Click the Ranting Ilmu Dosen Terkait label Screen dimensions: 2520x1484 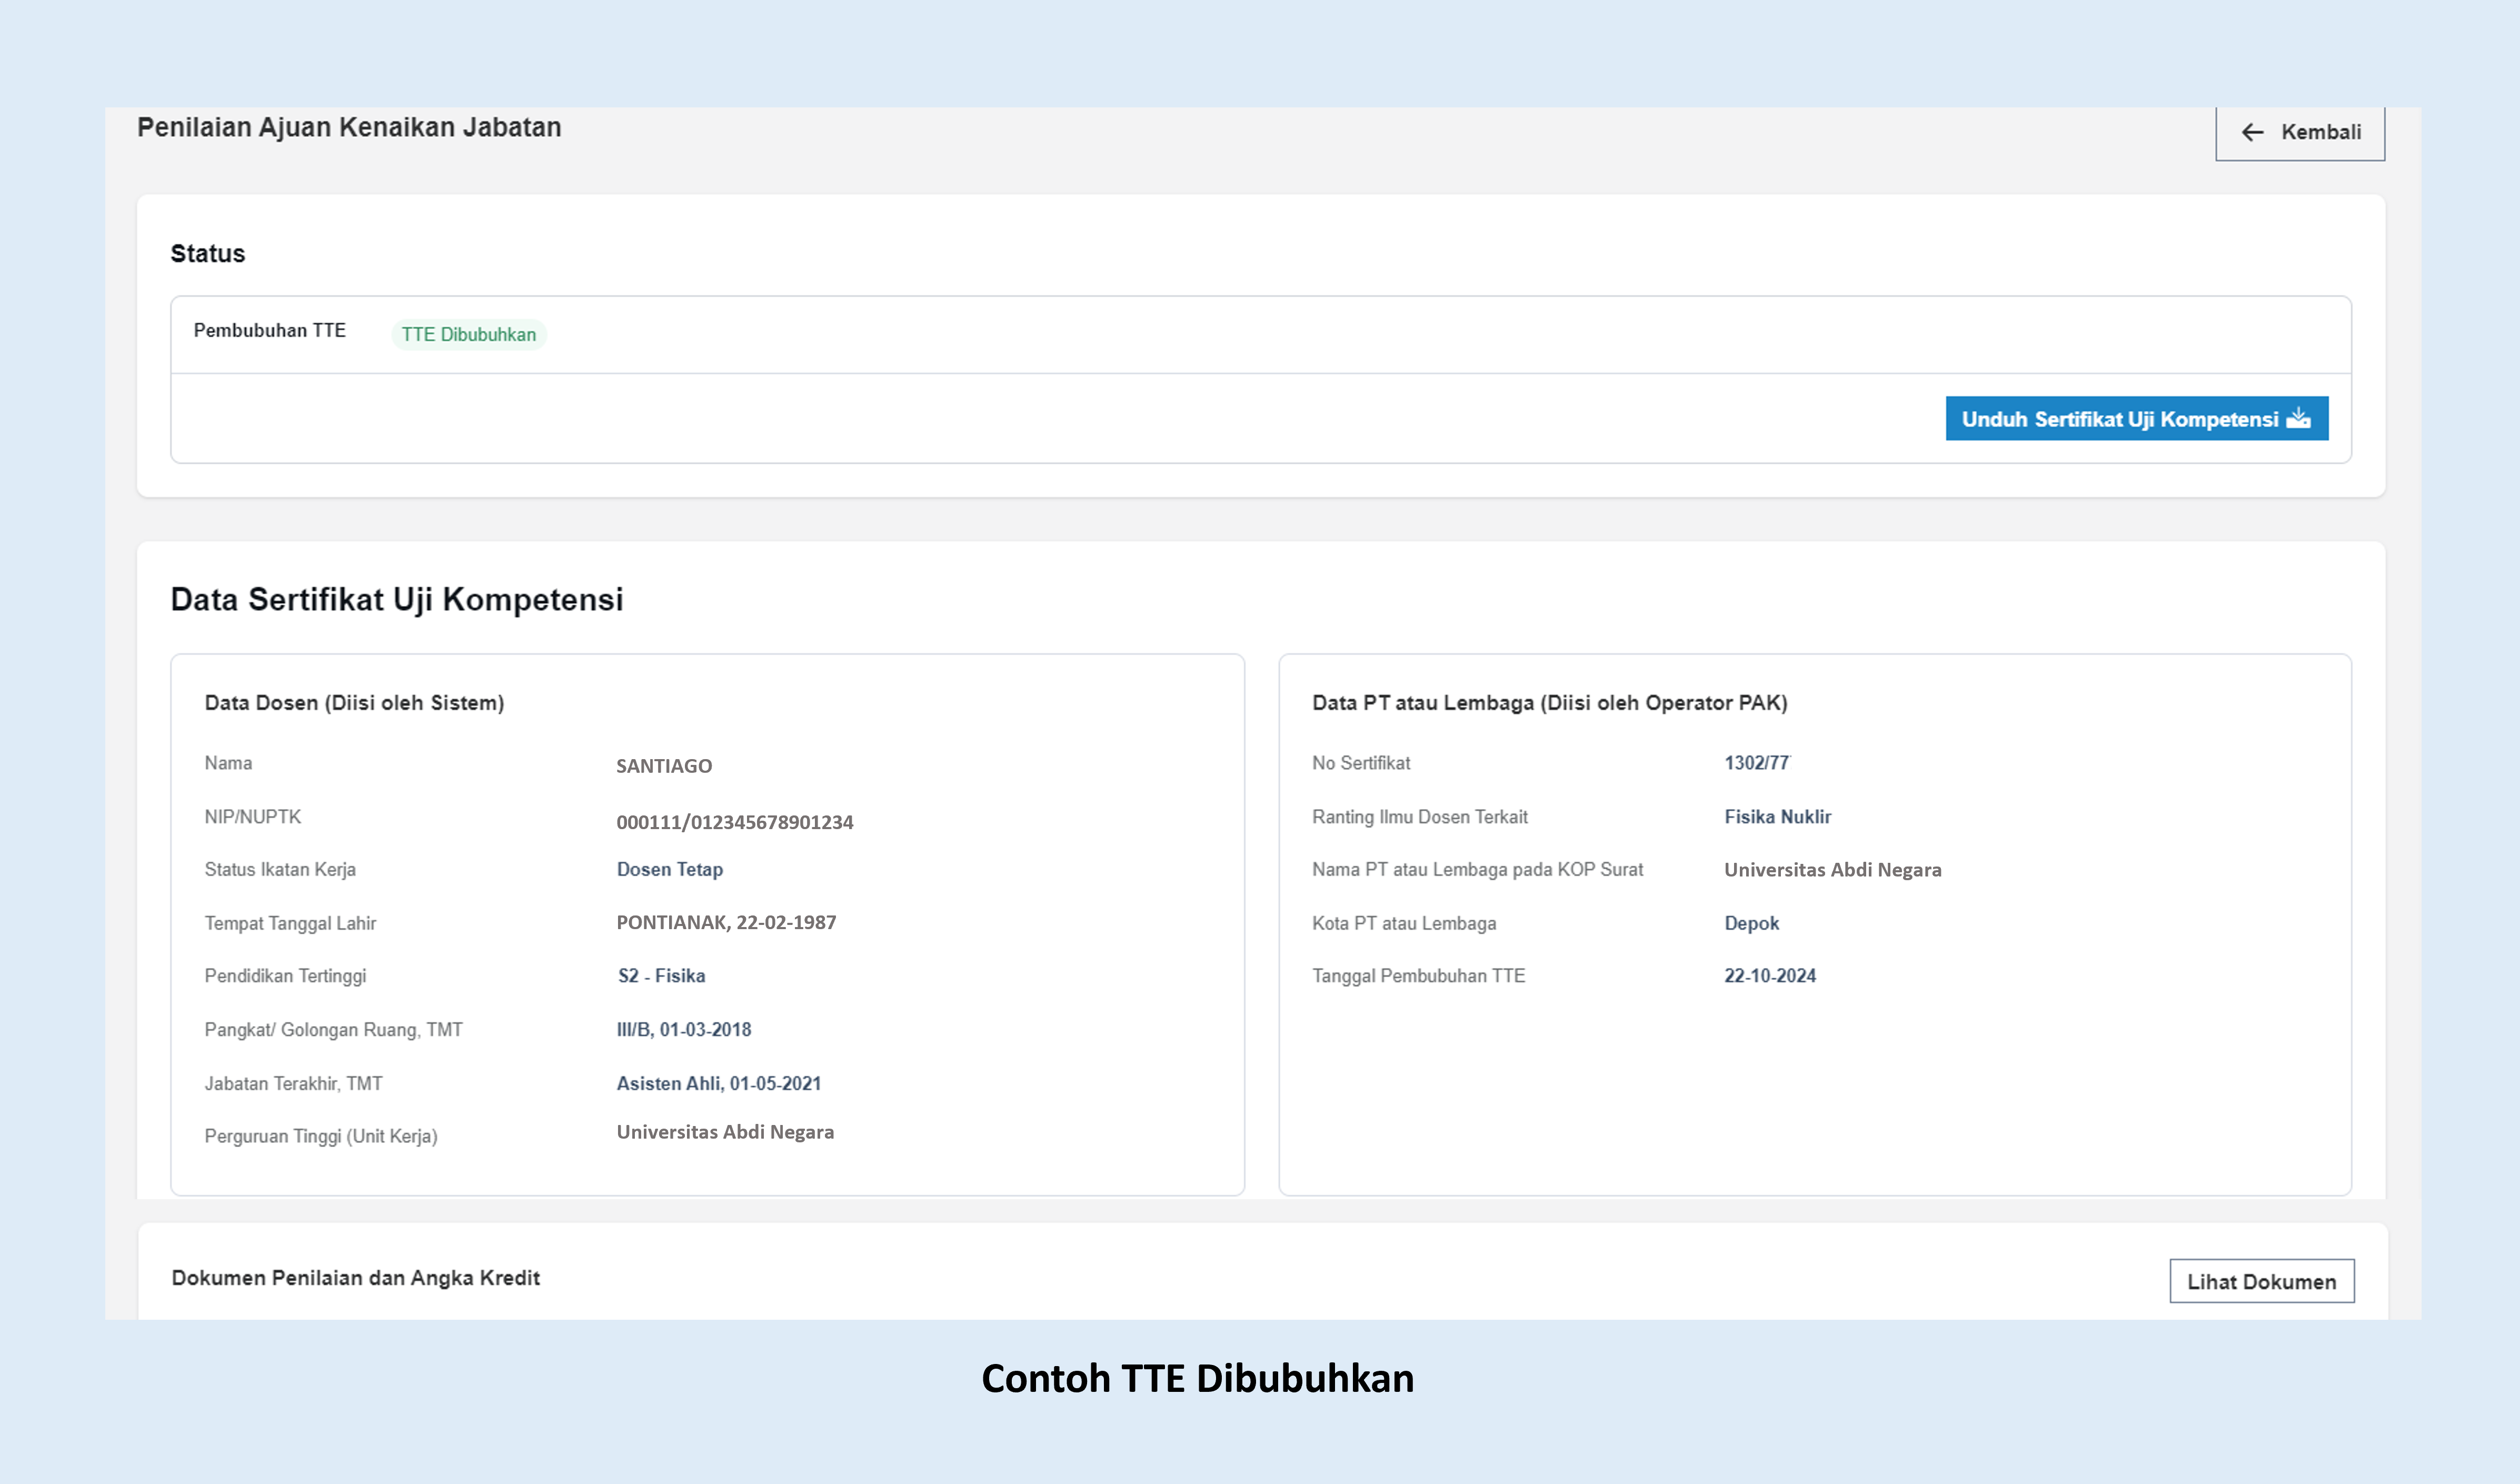pos(1420,817)
